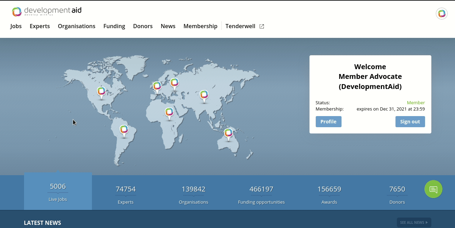Click the membership expiry date text
This screenshot has width=455, height=228.
pyautogui.click(x=391, y=109)
